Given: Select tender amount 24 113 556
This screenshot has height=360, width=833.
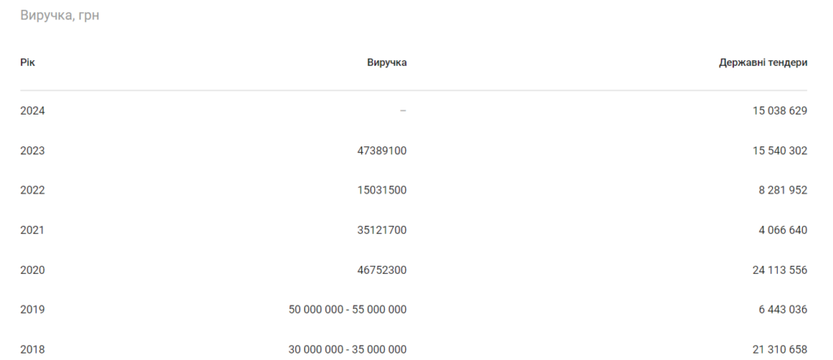Looking at the screenshot, I should point(779,270).
